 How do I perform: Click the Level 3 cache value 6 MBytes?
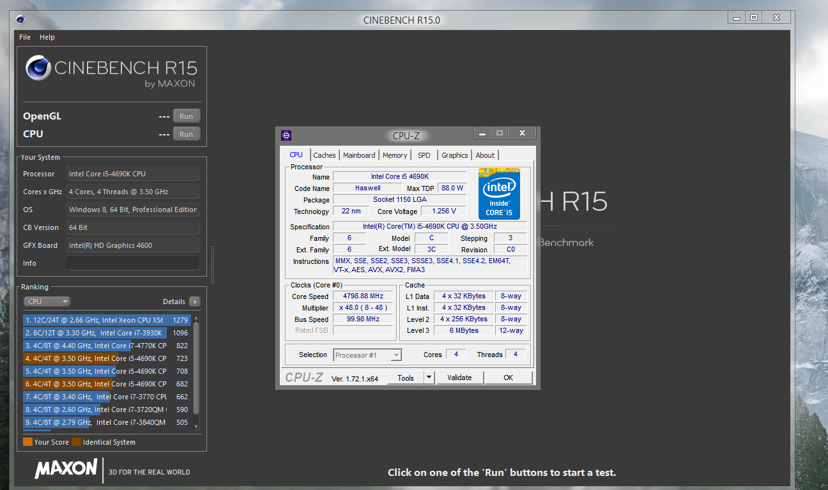click(464, 331)
